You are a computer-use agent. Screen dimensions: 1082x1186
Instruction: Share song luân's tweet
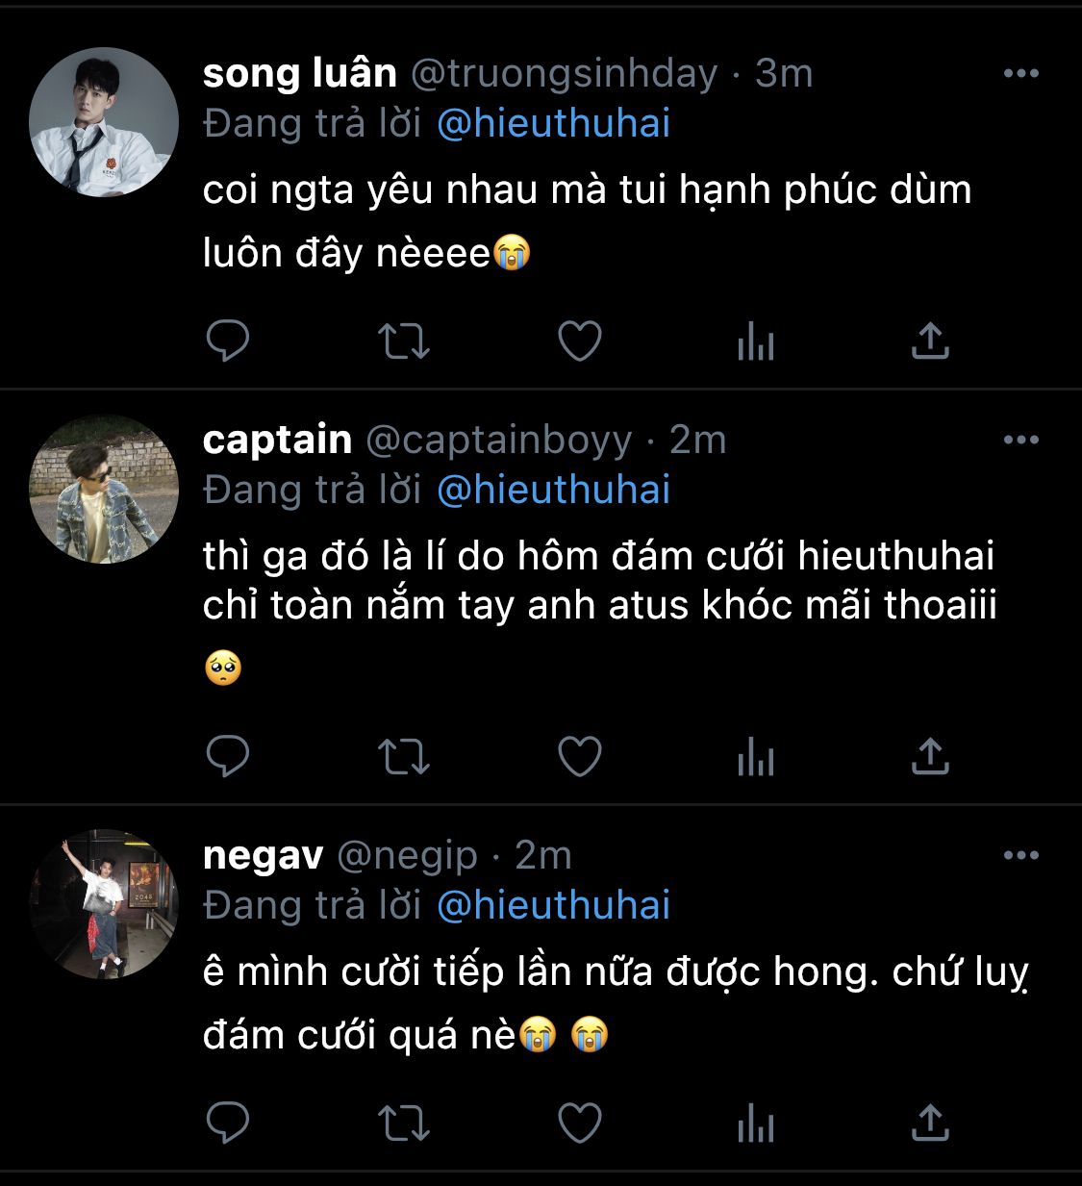pyautogui.click(x=930, y=341)
